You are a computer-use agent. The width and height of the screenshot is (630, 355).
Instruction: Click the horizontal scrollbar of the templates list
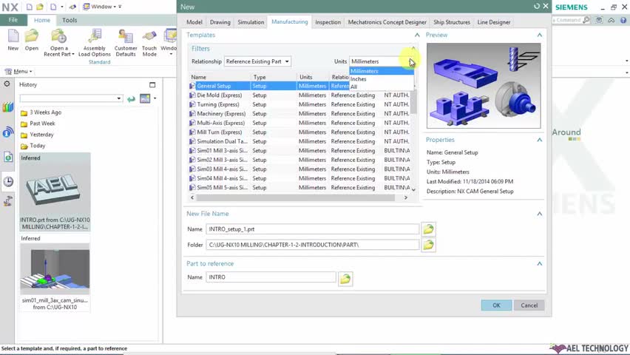(x=296, y=197)
